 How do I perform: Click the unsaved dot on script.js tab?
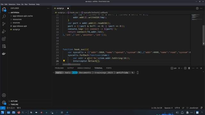68,8
